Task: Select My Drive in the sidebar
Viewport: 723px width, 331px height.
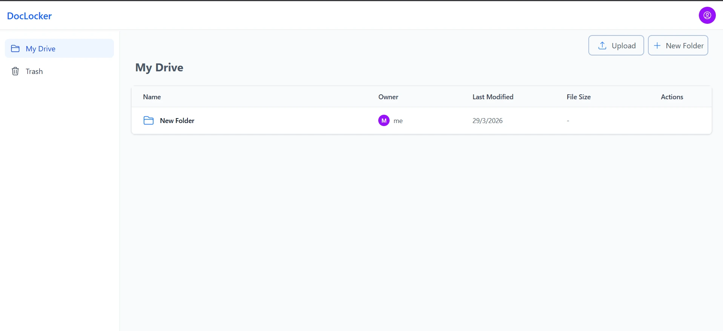Action: click(x=59, y=48)
